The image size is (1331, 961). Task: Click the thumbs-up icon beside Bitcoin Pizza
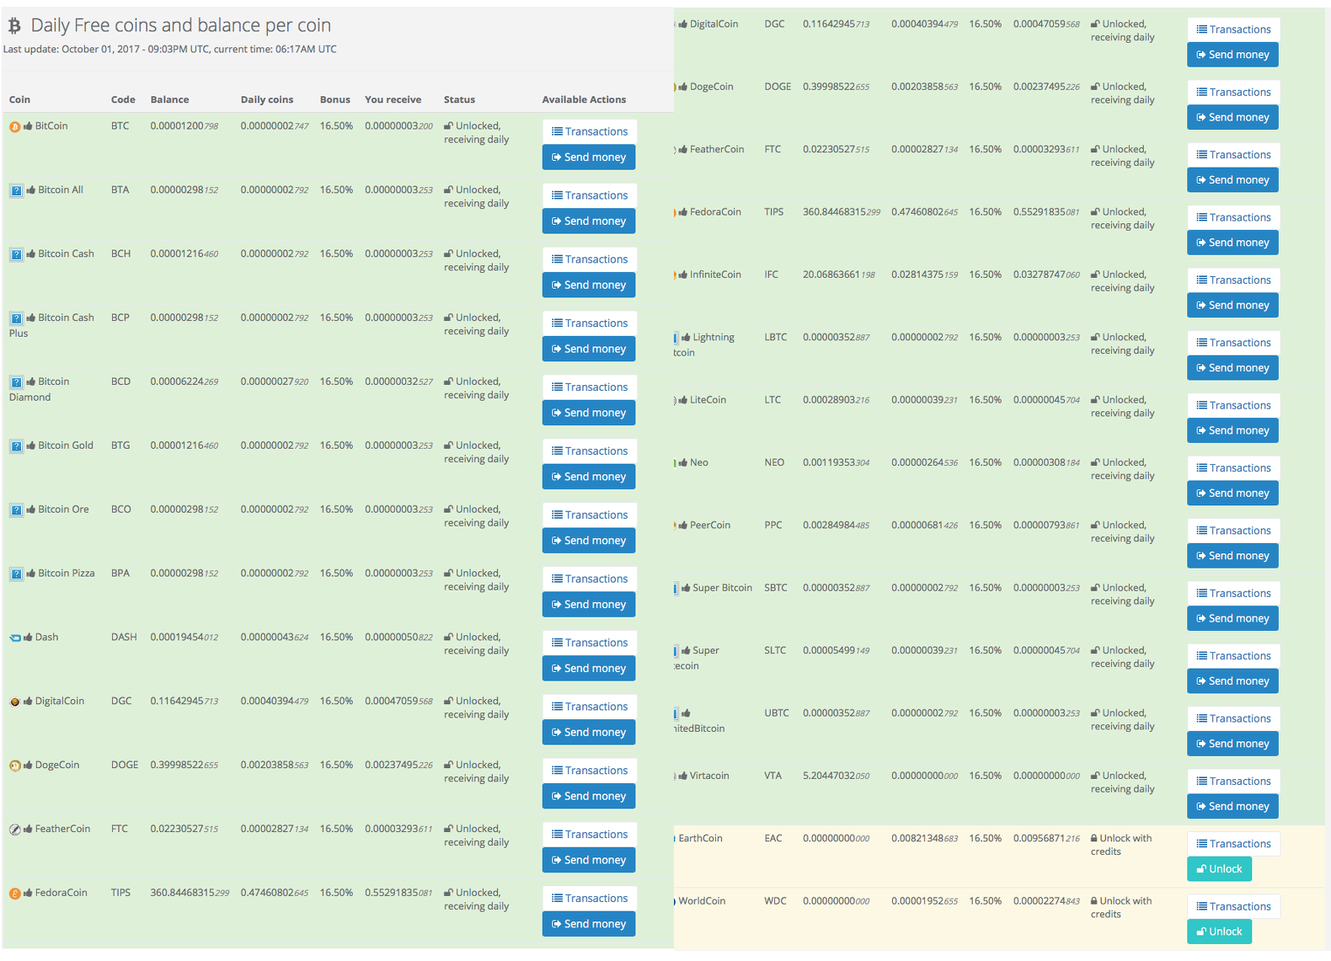click(x=30, y=574)
